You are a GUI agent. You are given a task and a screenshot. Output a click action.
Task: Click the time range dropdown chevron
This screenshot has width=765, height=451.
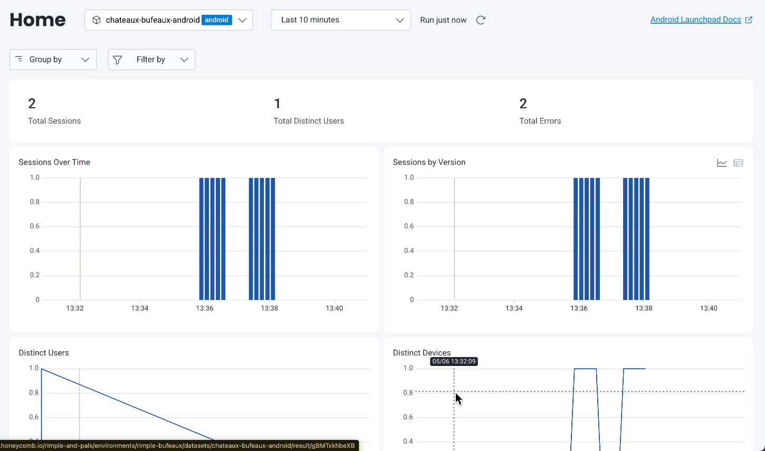(x=400, y=20)
